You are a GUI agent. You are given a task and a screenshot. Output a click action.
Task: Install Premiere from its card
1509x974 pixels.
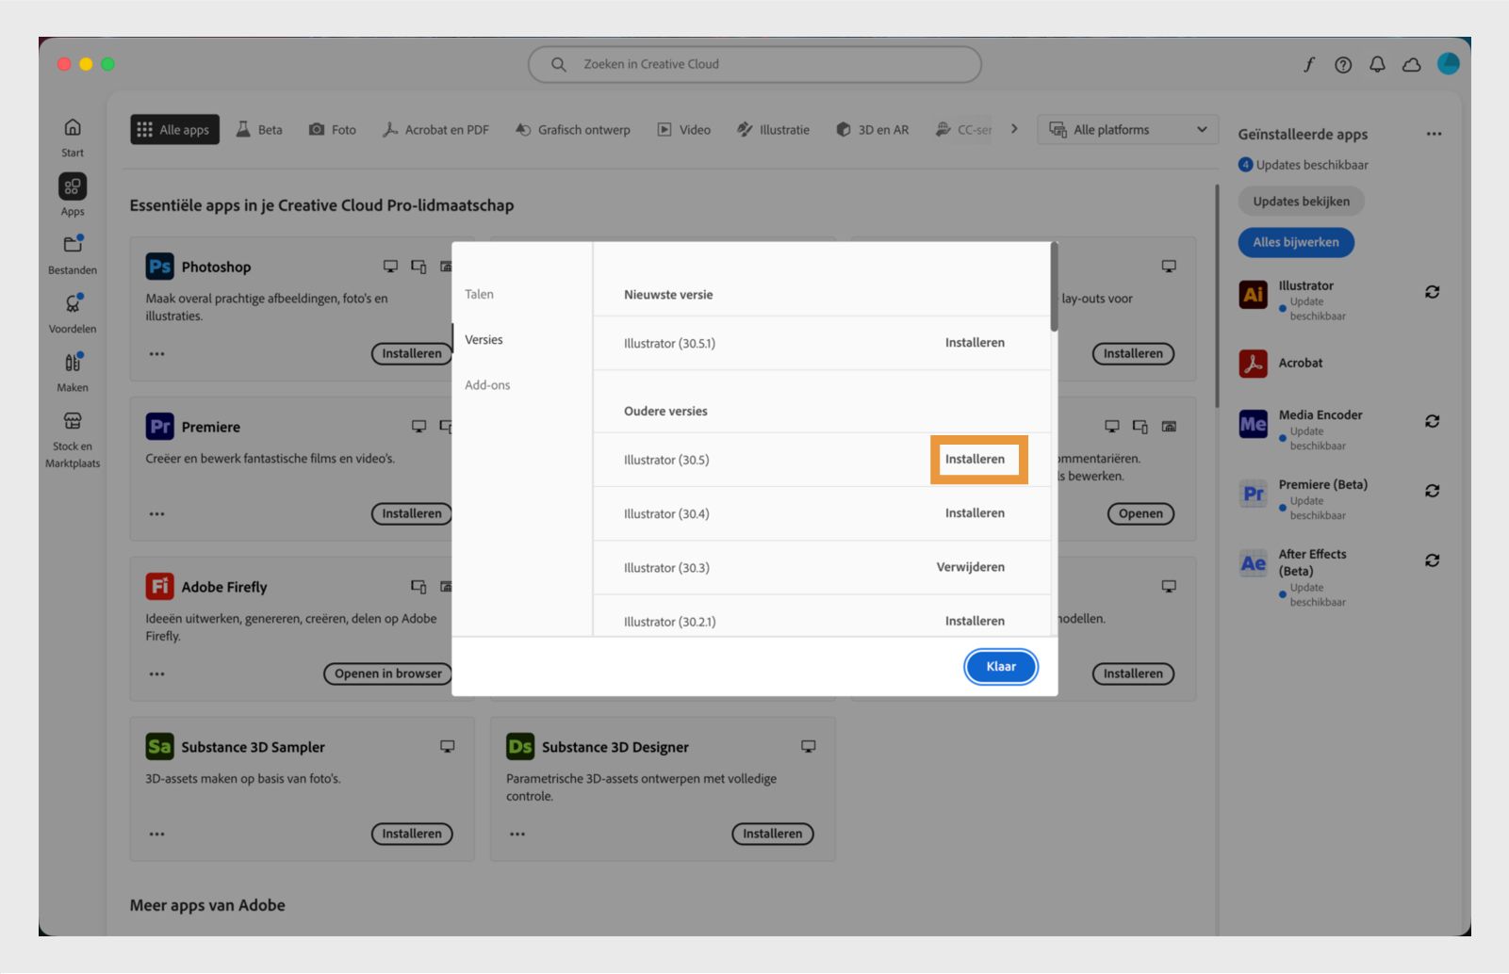coord(412,514)
